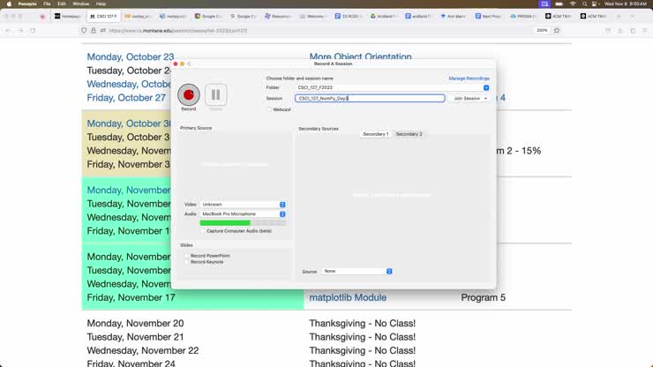Enable the Webcast checkbox
This screenshot has height=367, width=653.
tap(269, 109)
